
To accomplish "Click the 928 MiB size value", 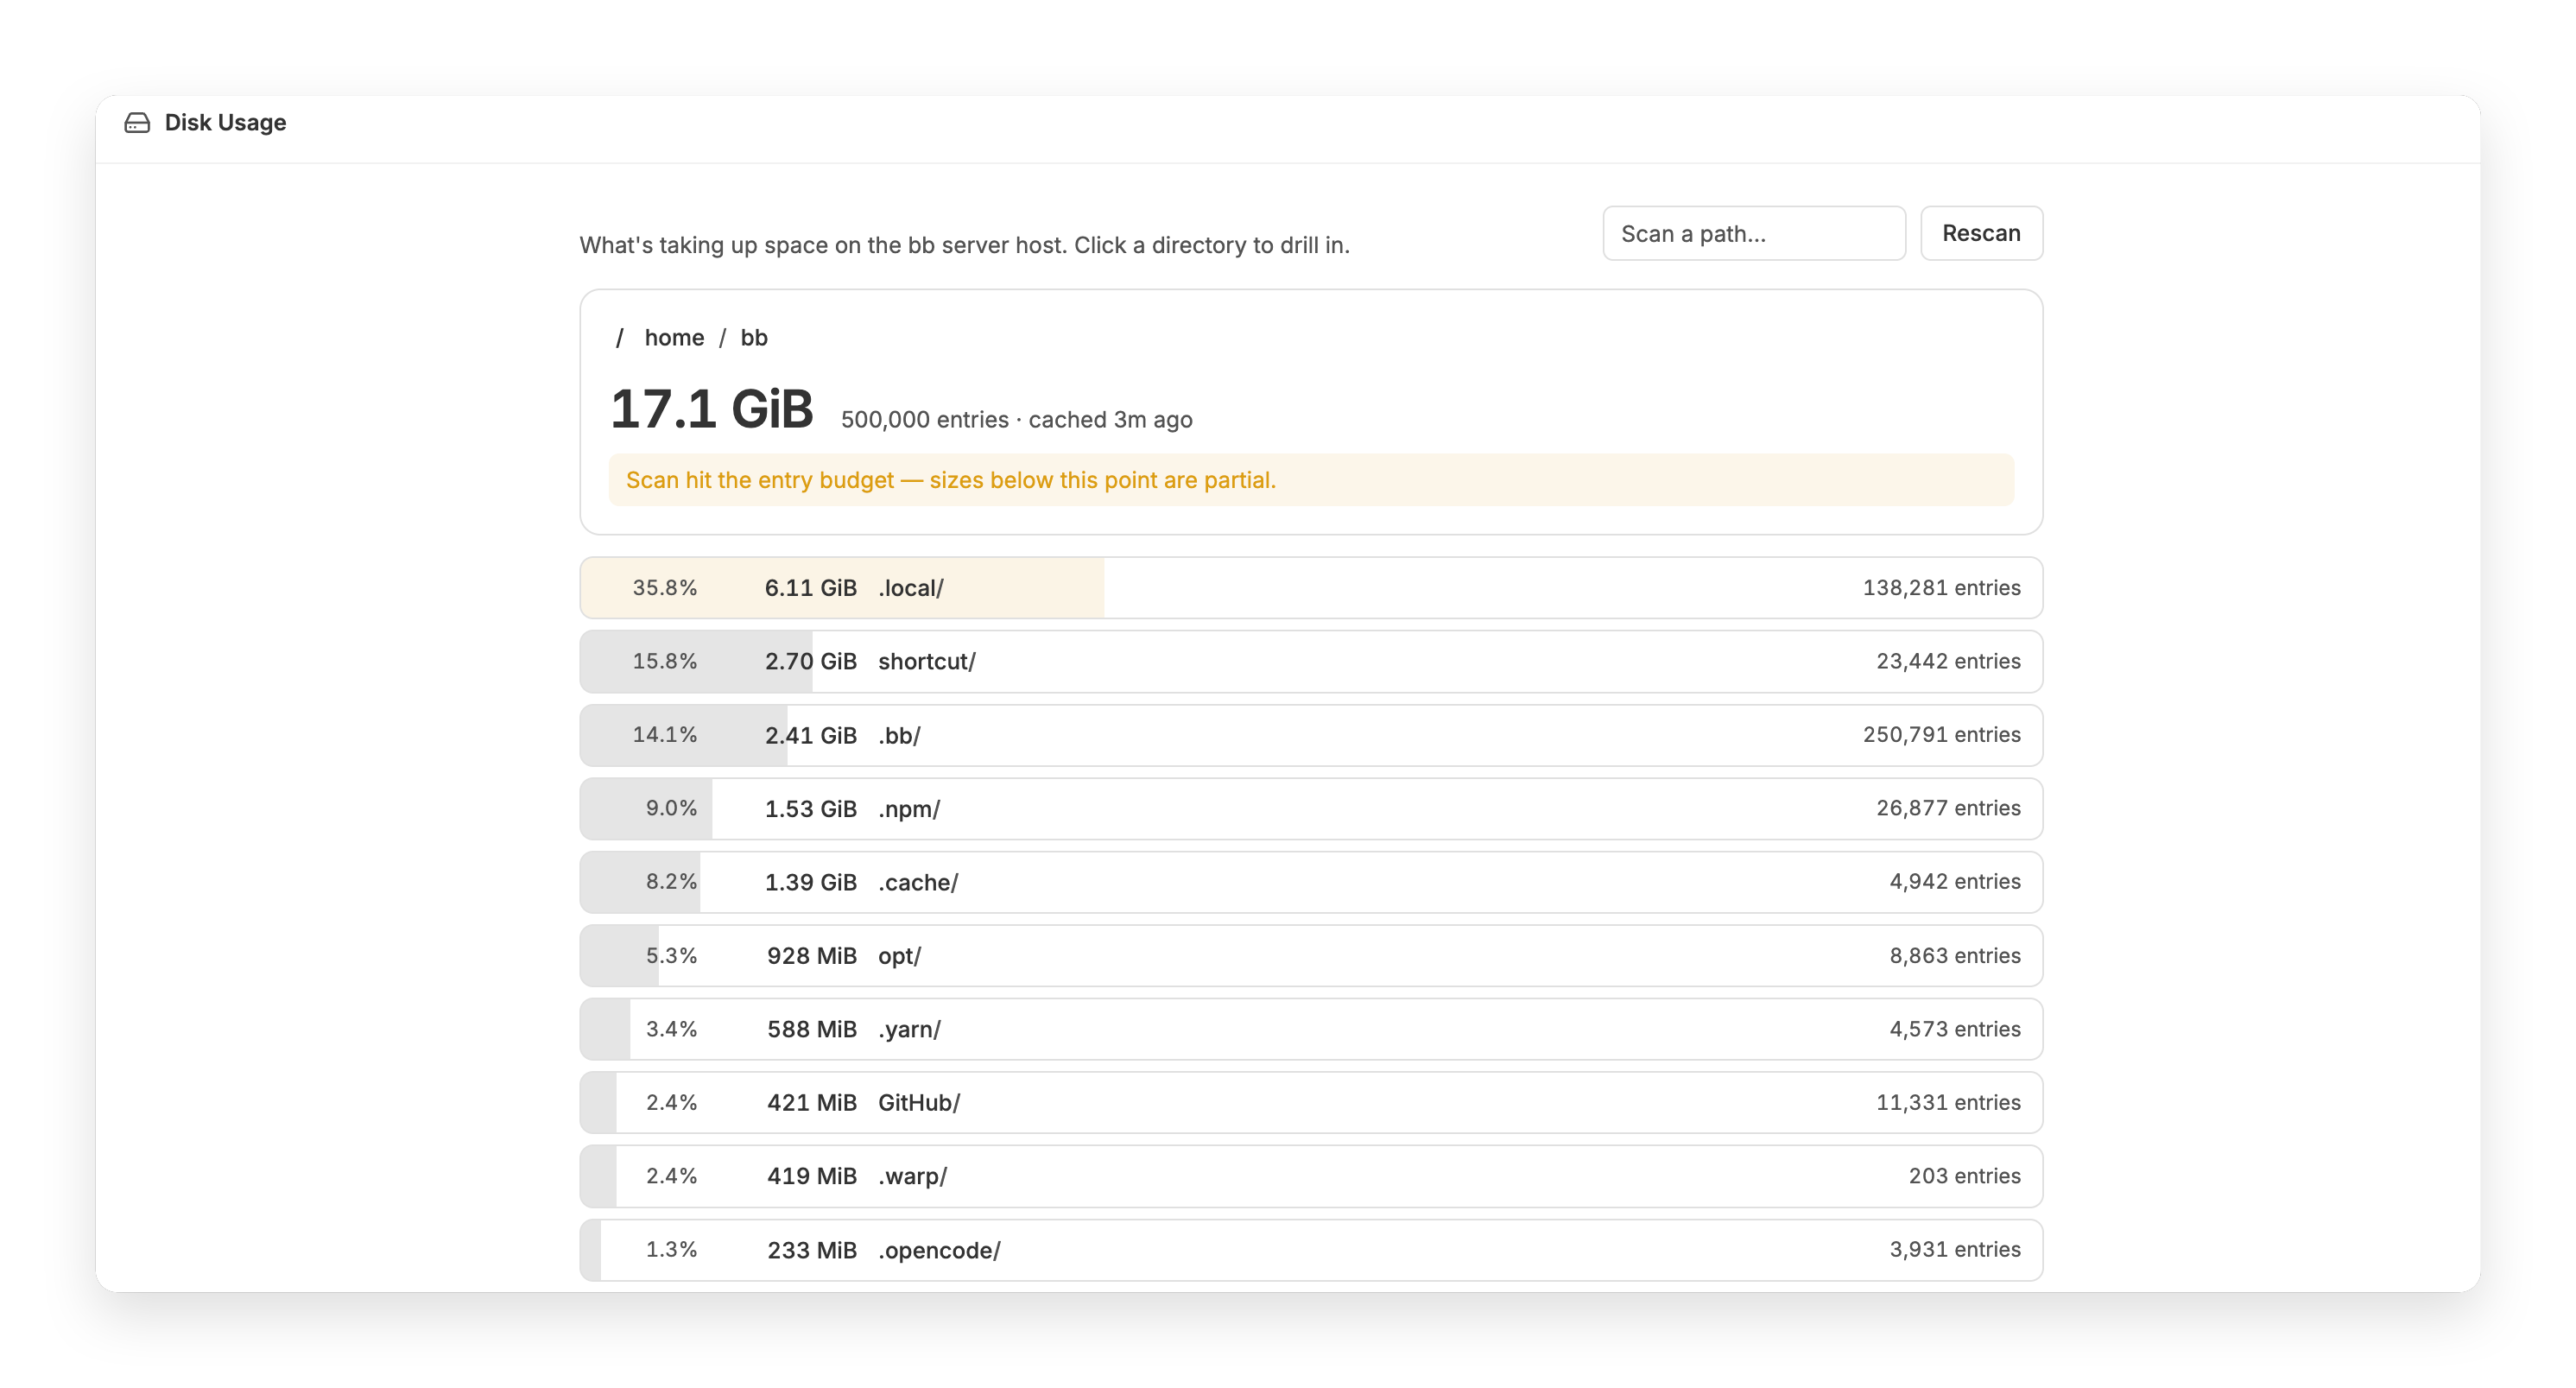I will pyautogui.click(x=811, y=955).
